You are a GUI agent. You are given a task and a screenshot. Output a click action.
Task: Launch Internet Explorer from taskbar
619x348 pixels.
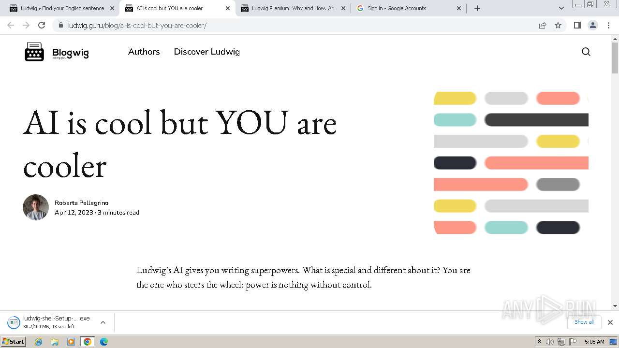(x=39, y=342)
